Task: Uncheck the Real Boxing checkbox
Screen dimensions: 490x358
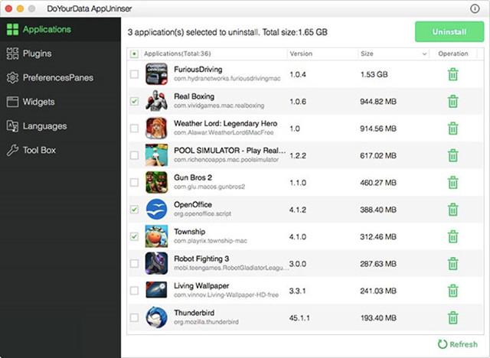Action: coord(135,101)
